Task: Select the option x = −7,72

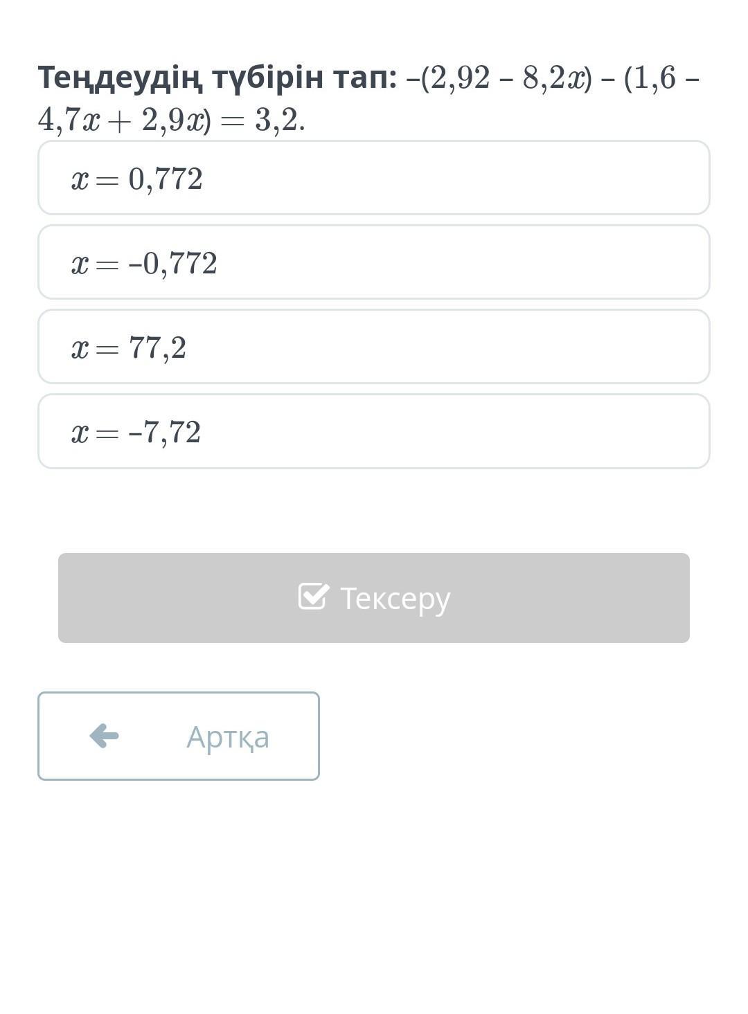Action: click(373, 432)
